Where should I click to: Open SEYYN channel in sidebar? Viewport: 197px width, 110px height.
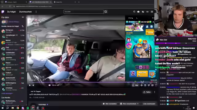13,69
